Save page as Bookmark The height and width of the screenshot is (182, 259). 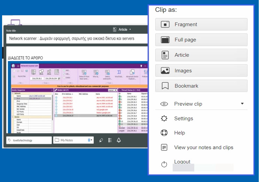(201, 86)
